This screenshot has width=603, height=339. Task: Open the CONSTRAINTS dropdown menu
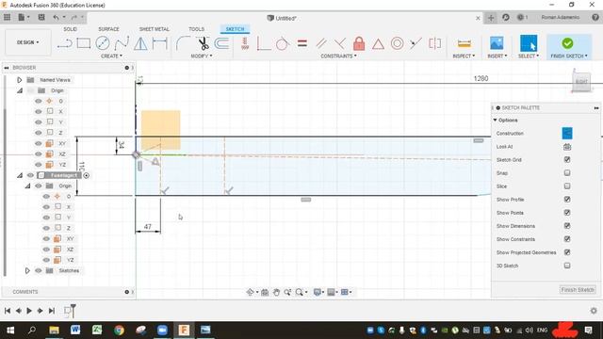coord(338,56)
